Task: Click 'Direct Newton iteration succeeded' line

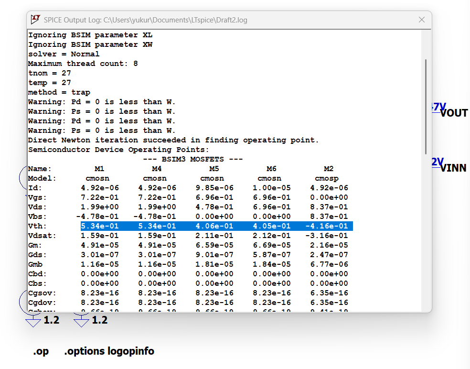Action: tap(173, 140)
